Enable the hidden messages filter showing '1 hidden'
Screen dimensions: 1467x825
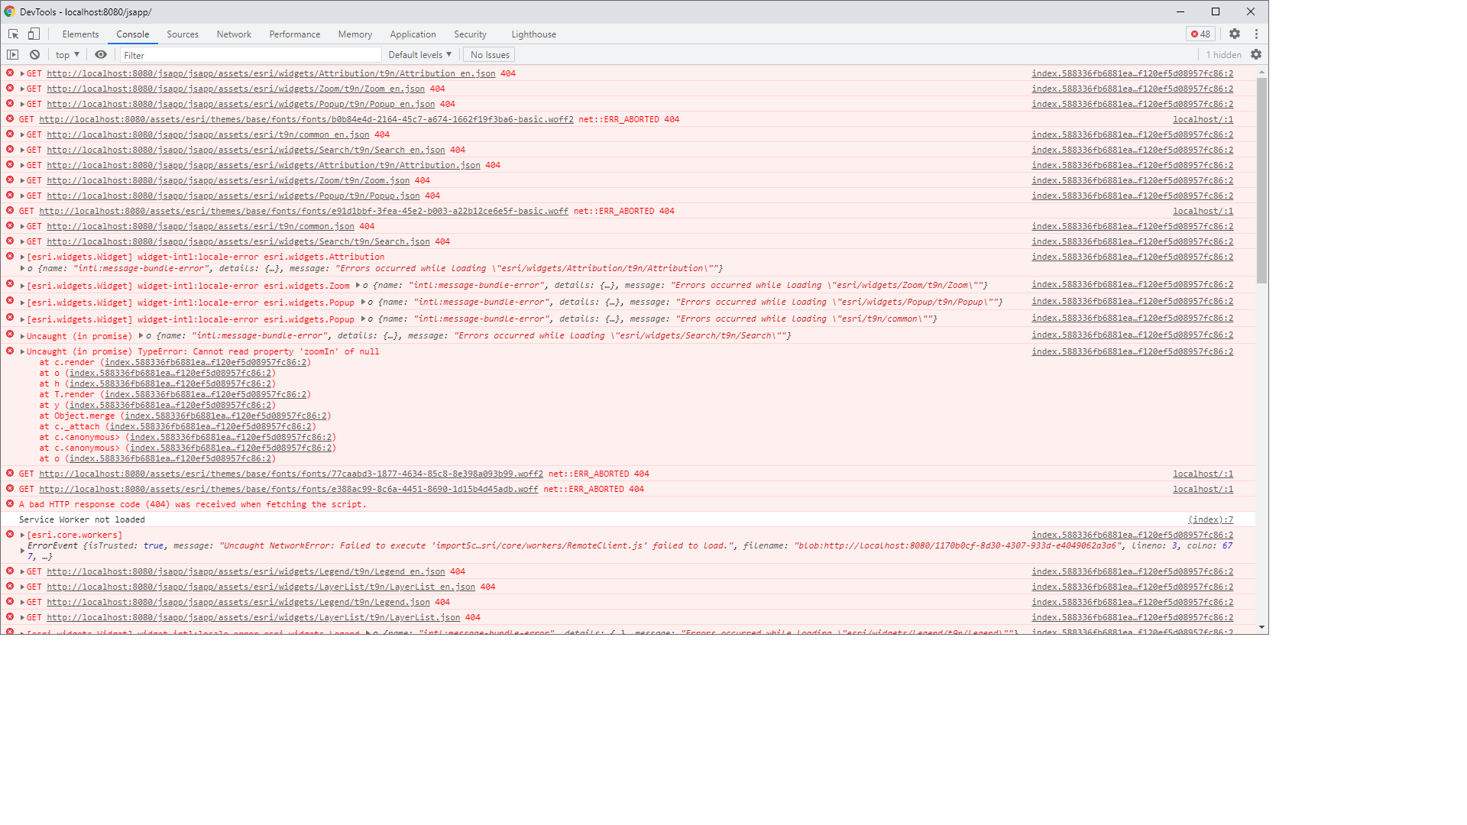tap(1223, 54)
